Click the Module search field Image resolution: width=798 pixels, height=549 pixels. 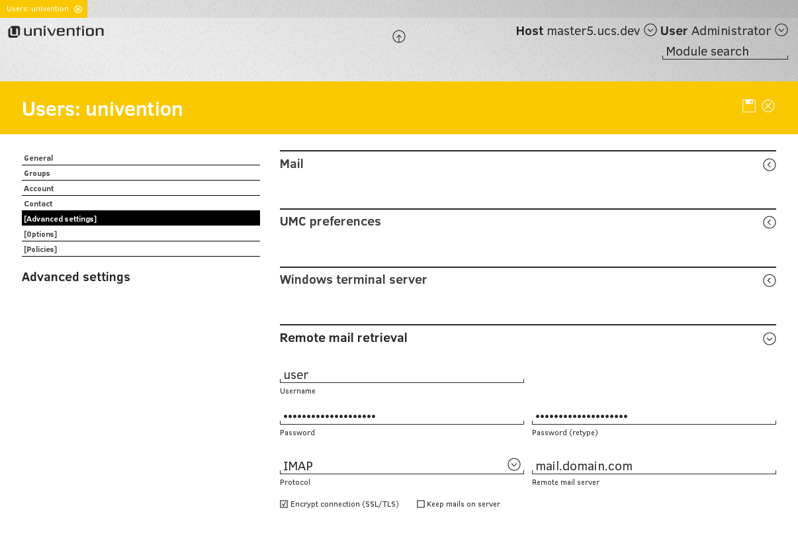tap(725, 52)
